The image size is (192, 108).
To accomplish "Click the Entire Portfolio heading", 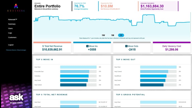I will point(47,6).
